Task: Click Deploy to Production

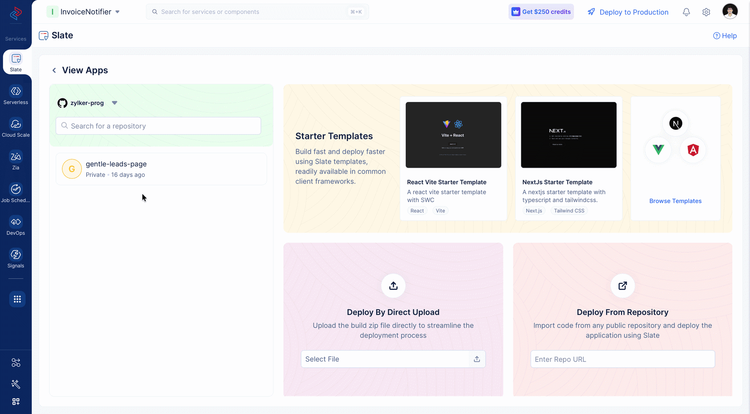Action: (628, 12)
